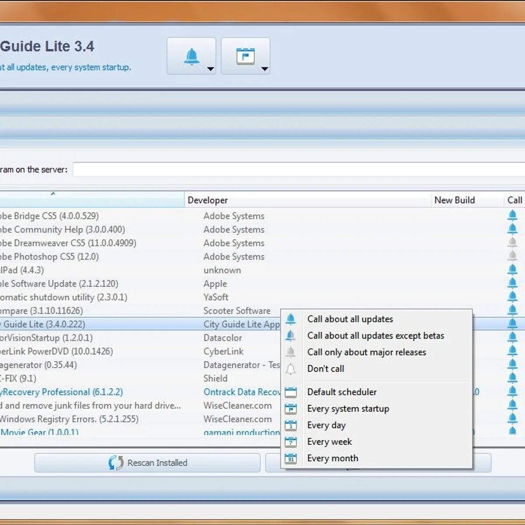Toggle bell for City Guide Lite row
The image size is (525, 525).
(512, 324)
